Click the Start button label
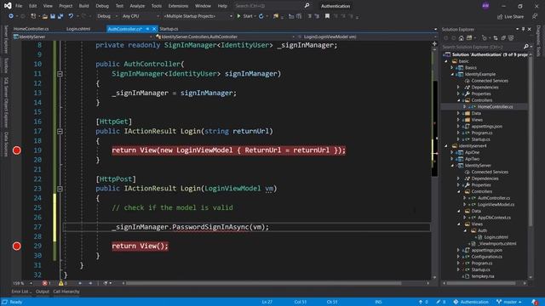 [x=248, y=16]
